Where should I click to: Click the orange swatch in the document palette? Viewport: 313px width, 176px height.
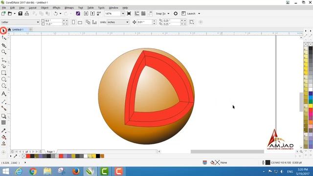[102, 156]
